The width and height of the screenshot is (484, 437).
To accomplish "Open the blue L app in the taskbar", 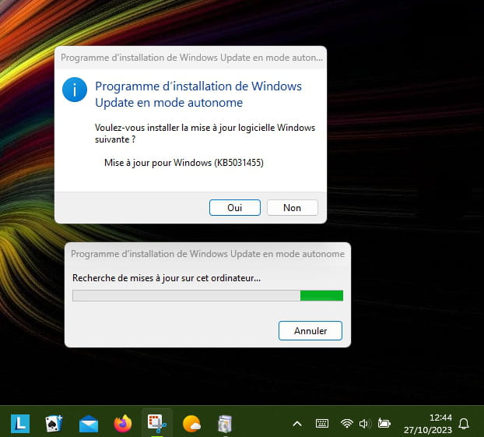I will click(x=20, y=424).
